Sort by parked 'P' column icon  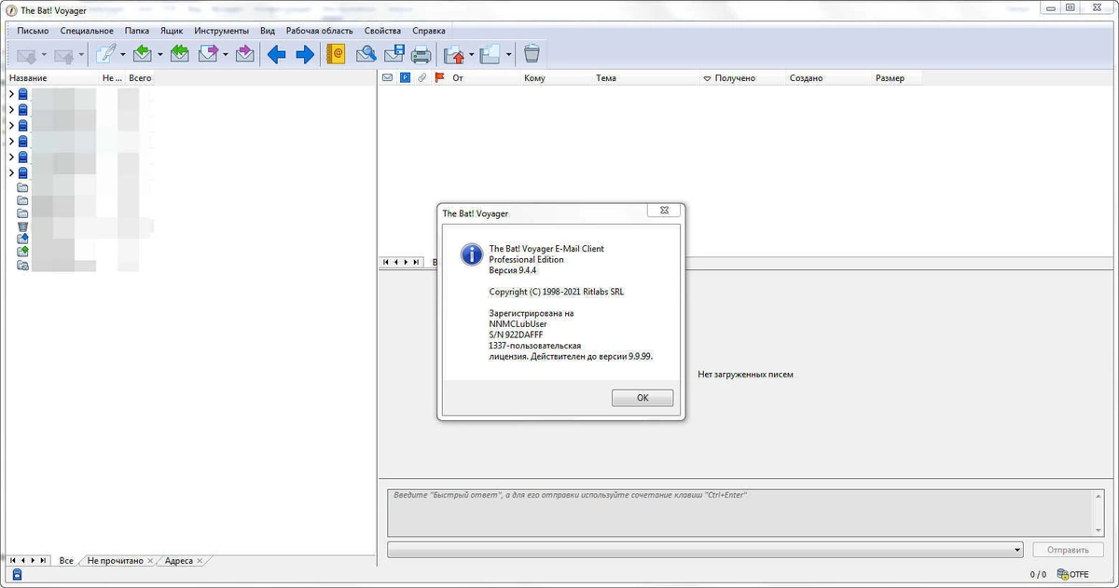tap(405, 78)
